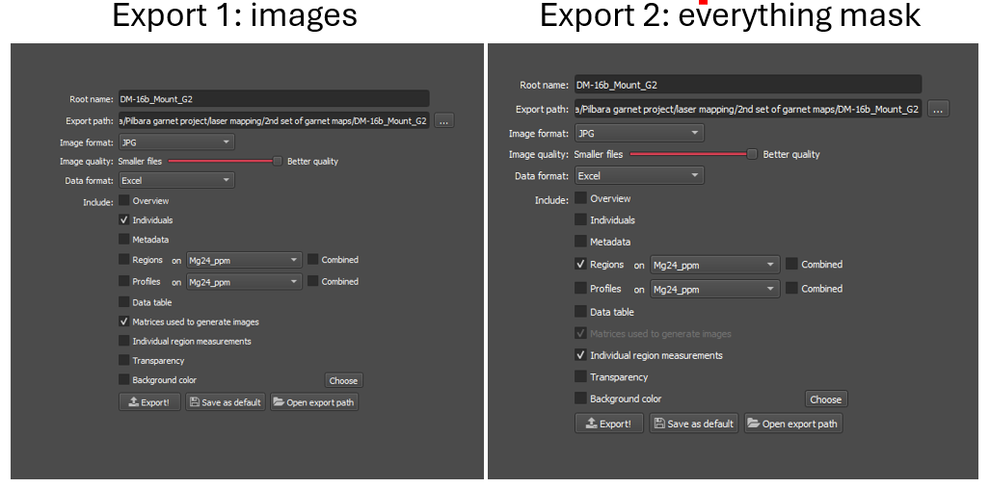Click Choose background color in Export 2 dialog
The image size is (990, 488).
pos(826,399)
